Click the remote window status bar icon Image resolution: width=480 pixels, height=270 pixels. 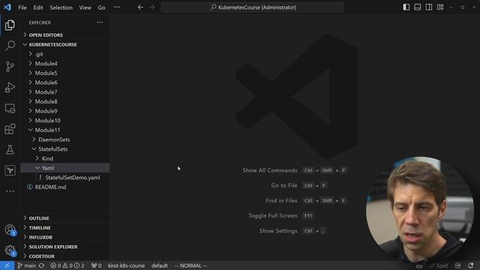7,265
